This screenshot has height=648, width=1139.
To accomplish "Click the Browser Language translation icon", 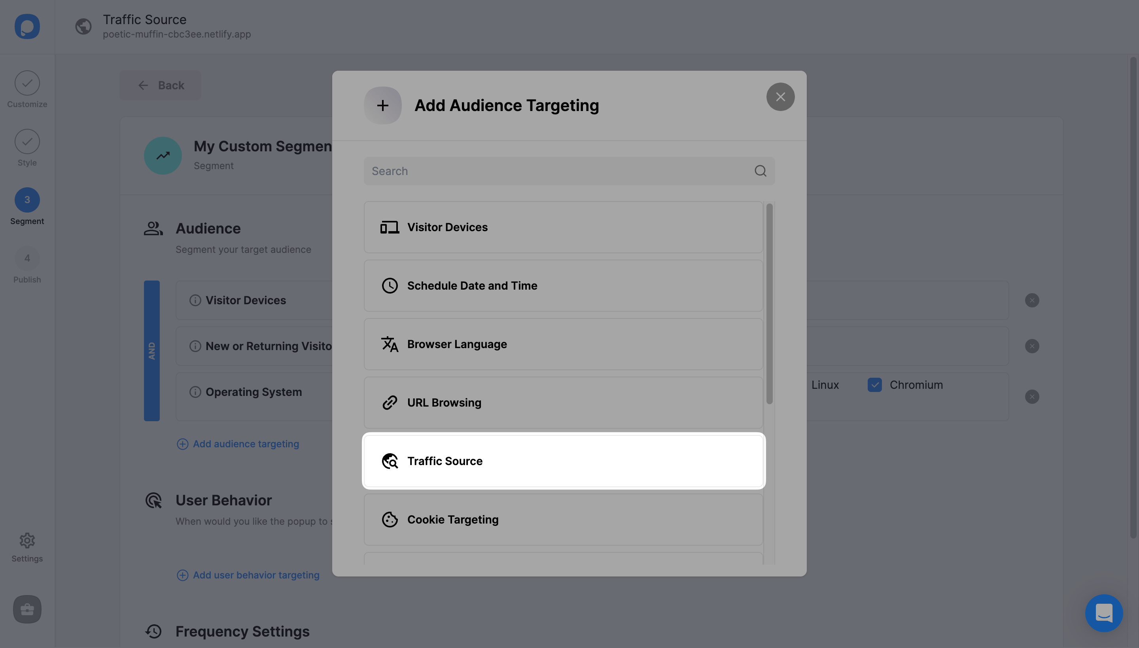I will pos(389,344).
